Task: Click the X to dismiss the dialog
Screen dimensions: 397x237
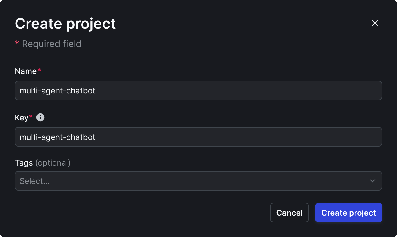Action: tap(375, 23)
